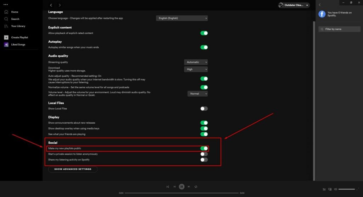The height and width of the screenshot is (197, 363).
Task: Skip to previous track
Action: pos(174,187)
